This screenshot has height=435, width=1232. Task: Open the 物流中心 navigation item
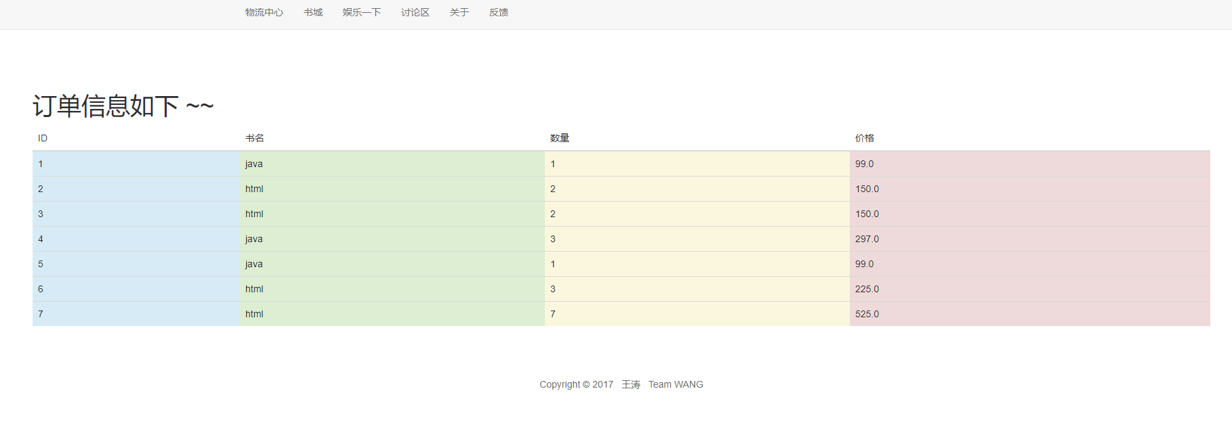pyautogui.click(x=264, y=12)
